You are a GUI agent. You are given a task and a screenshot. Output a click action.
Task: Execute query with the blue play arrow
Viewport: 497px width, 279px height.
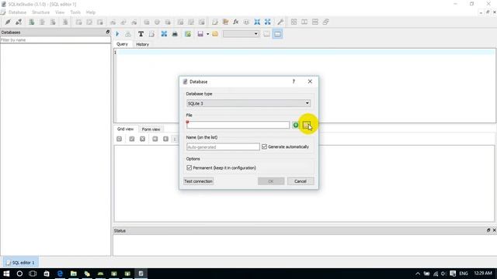coord(117,34)
